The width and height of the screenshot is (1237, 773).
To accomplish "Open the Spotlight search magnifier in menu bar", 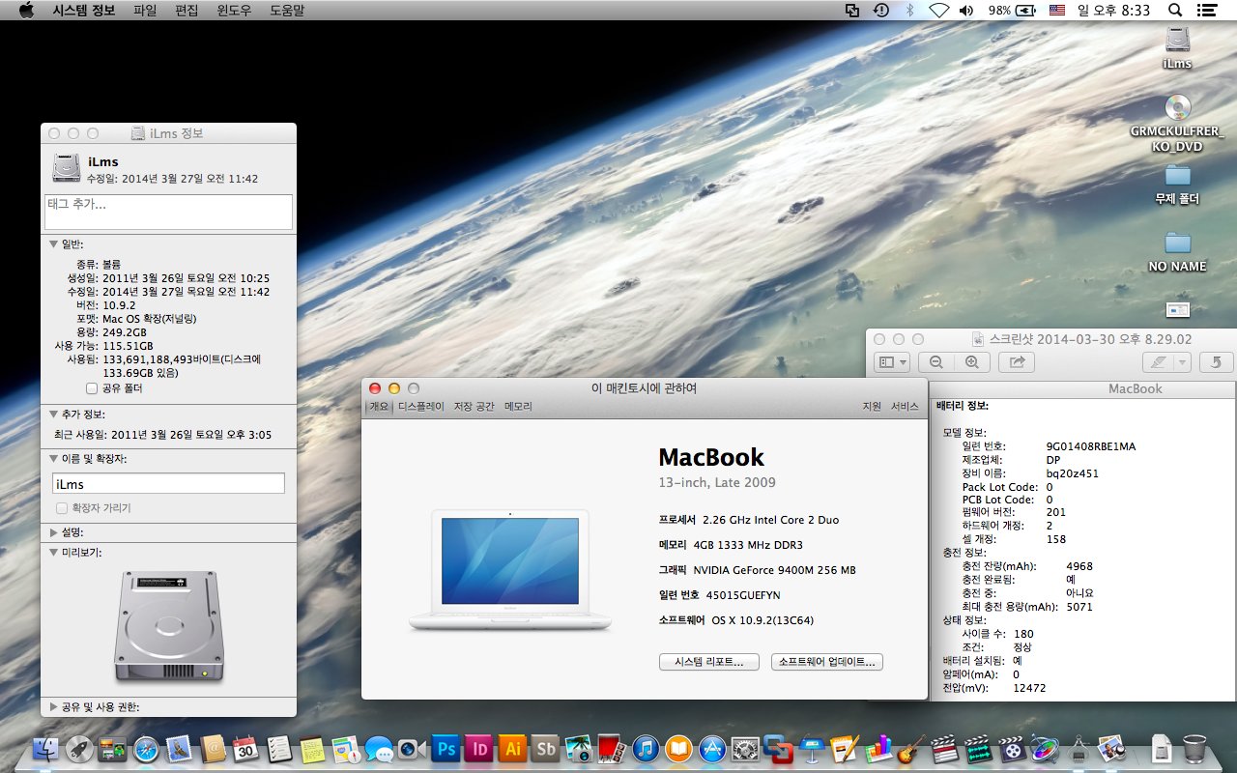I will (x=1175, y=11).
